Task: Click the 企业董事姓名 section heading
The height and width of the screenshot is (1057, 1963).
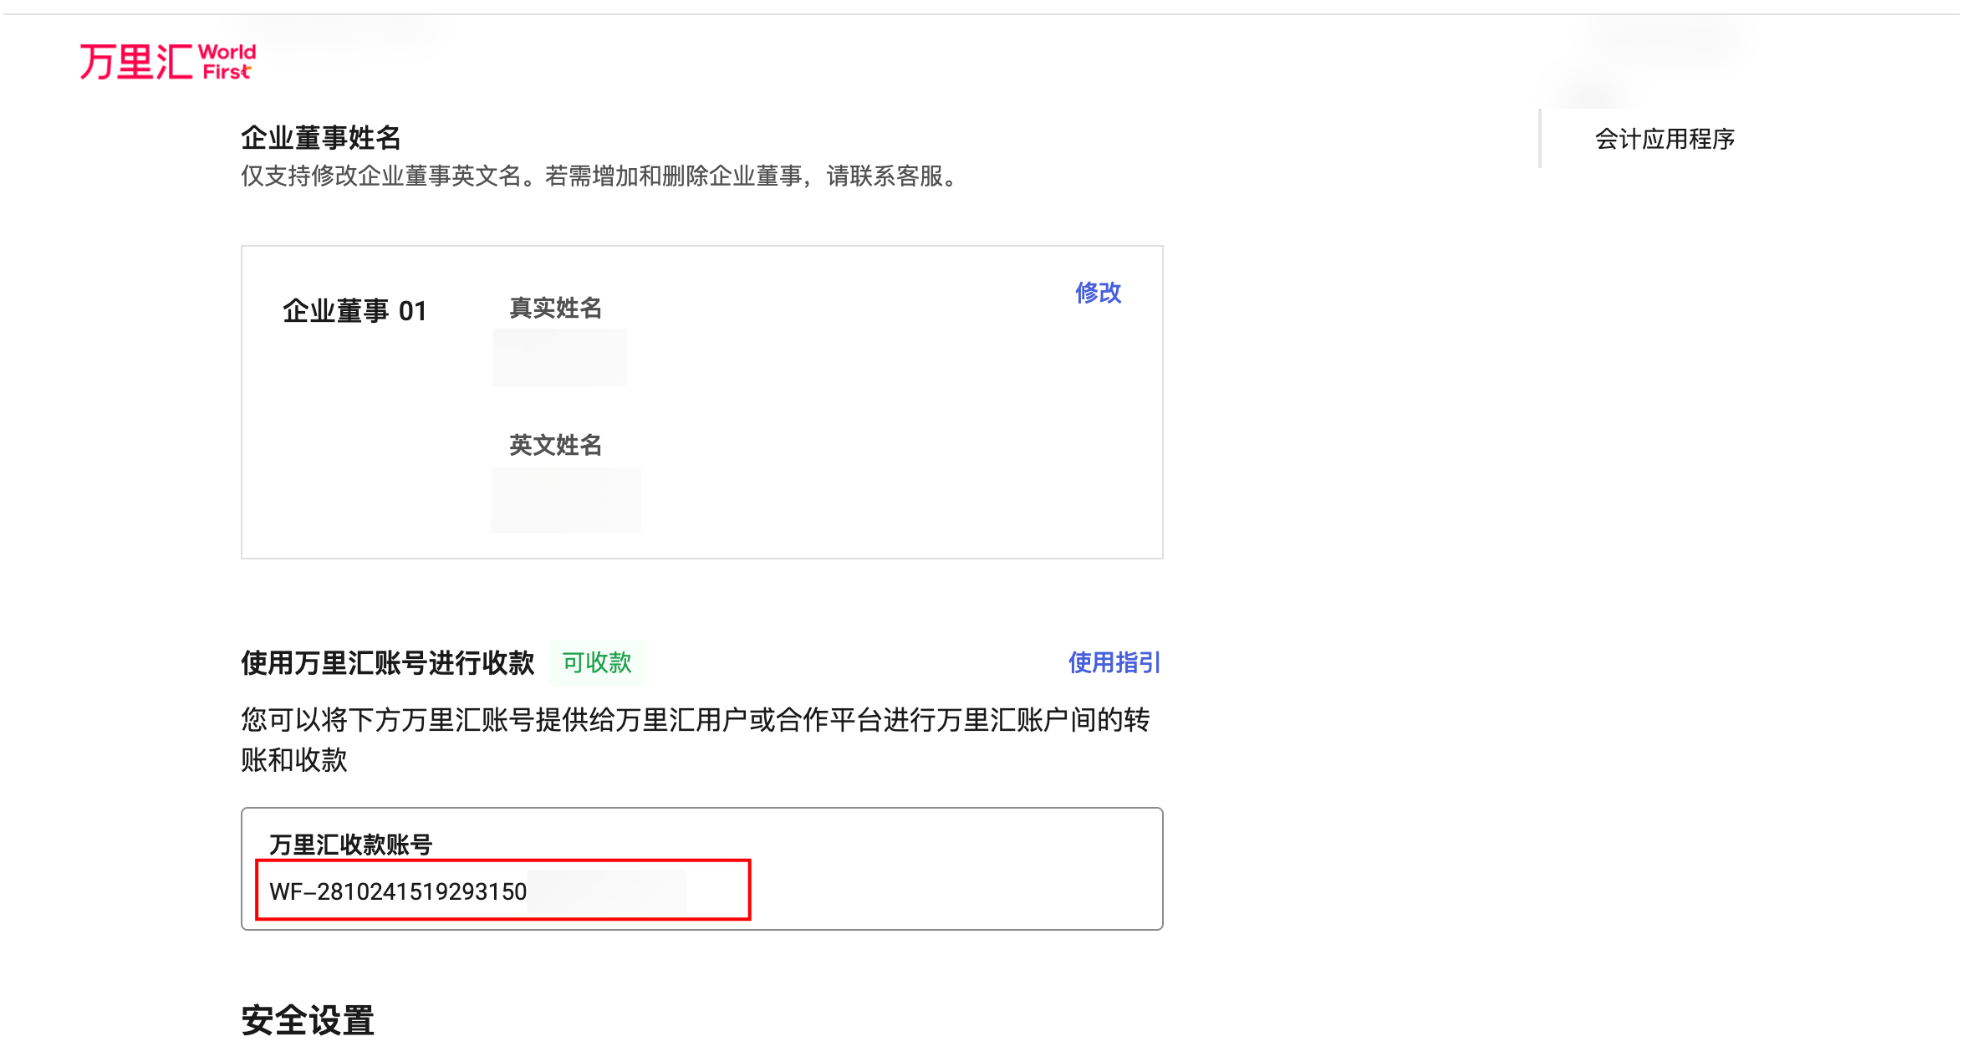Action: pyautogui.click(x=320, y=138)
